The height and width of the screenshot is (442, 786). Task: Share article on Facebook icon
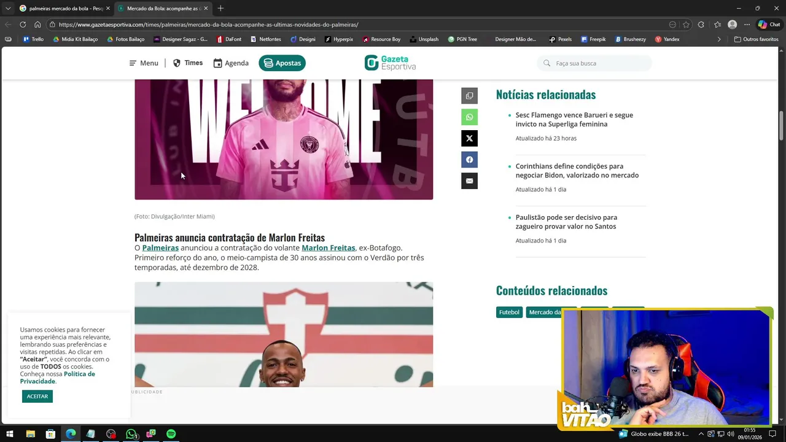[469, 160]
